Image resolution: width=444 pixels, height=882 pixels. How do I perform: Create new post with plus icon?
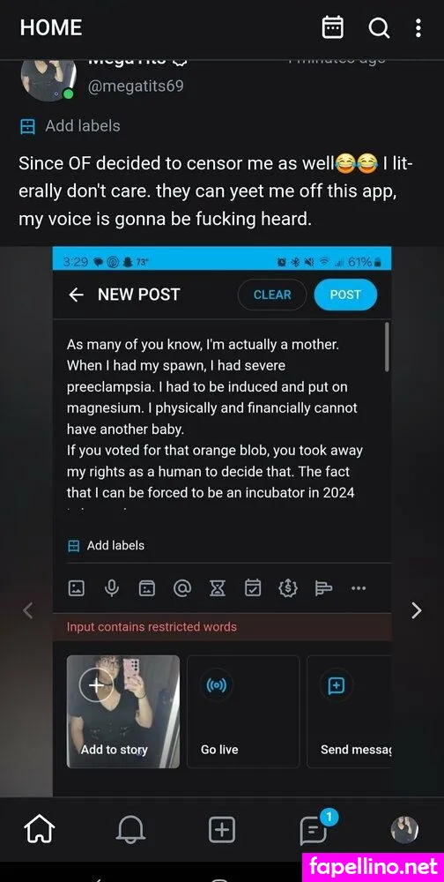click(221, 830)
